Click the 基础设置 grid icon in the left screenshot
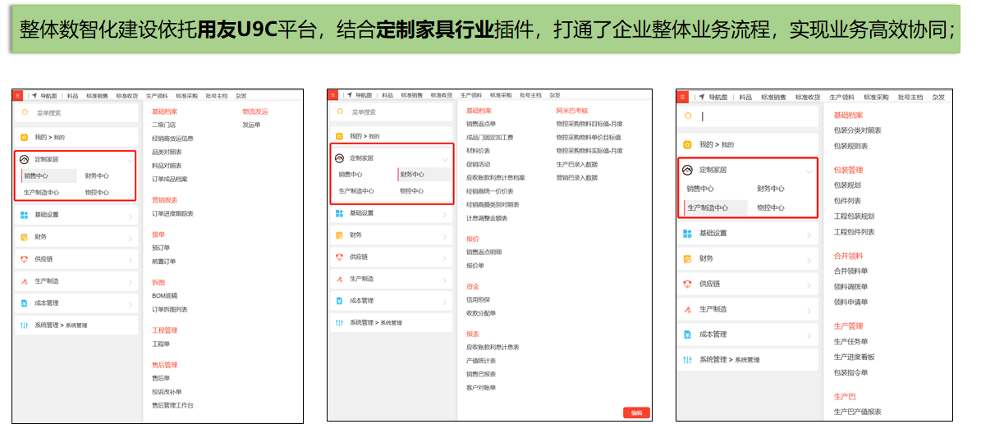Image resolution: width=981 pixels, height=424 pixels. (x=25, y=215)
